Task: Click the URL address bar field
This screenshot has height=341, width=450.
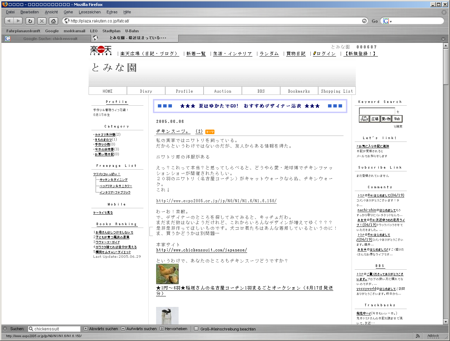Action: point(215,21)
